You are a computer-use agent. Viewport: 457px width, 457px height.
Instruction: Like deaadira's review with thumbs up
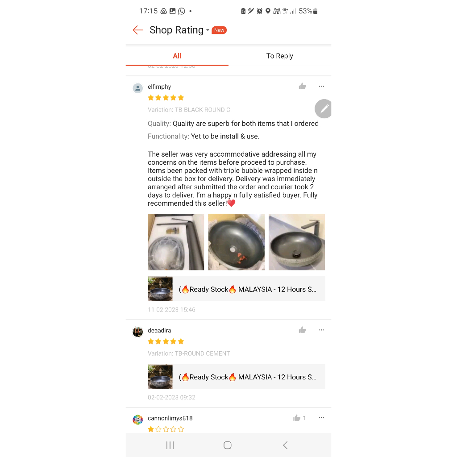(302, 330)
